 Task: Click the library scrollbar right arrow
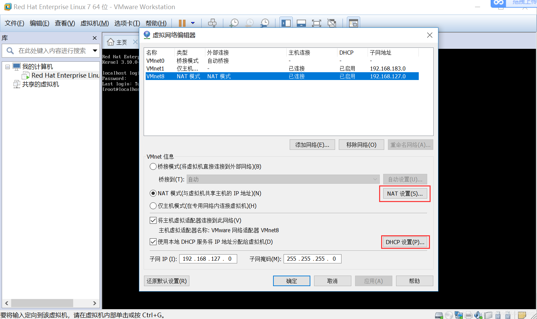pyautogui.click(x=95, y=303)
